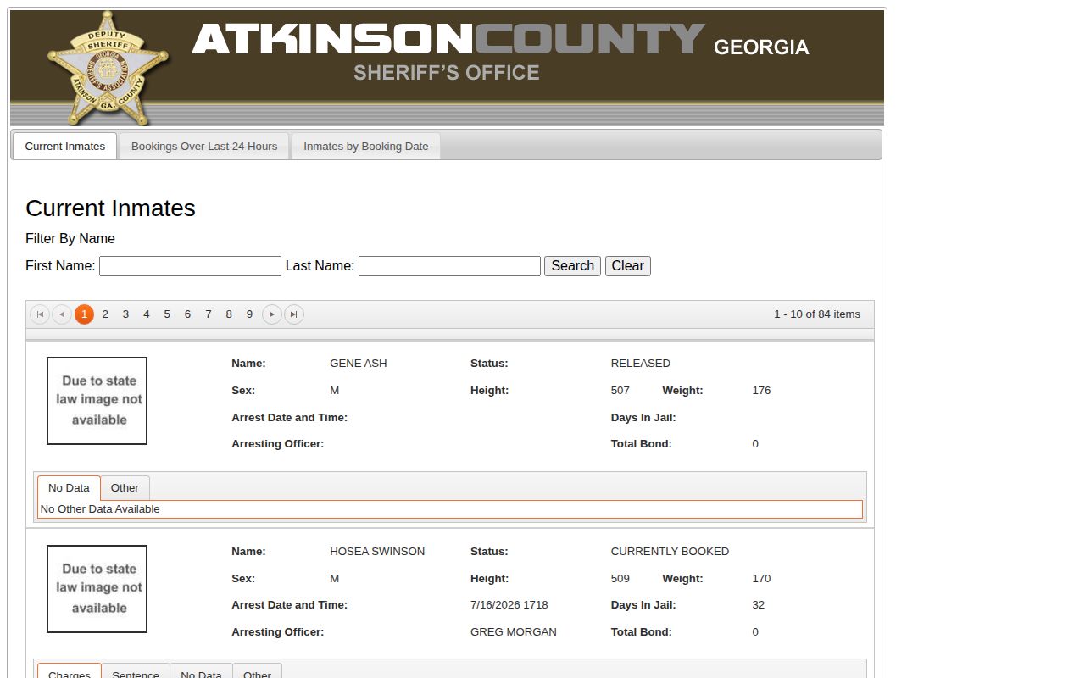Go to page 2
Screen dimensions: 1085x678
(105, 314)
